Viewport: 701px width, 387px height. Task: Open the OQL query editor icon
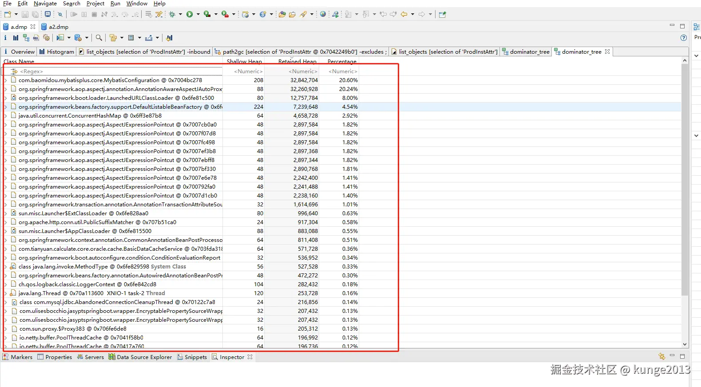coord(36,38)
